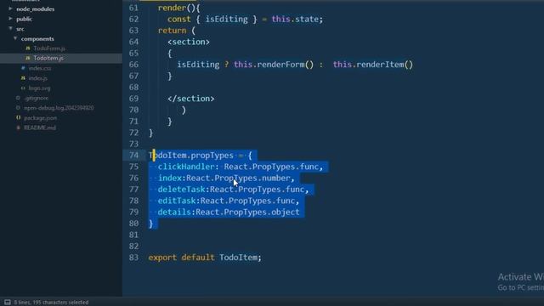The height and width of the screenshot is (306, 544).
Task: Collapse the components folder arrow
Action: pyautogui.click(x=15, y=38)
